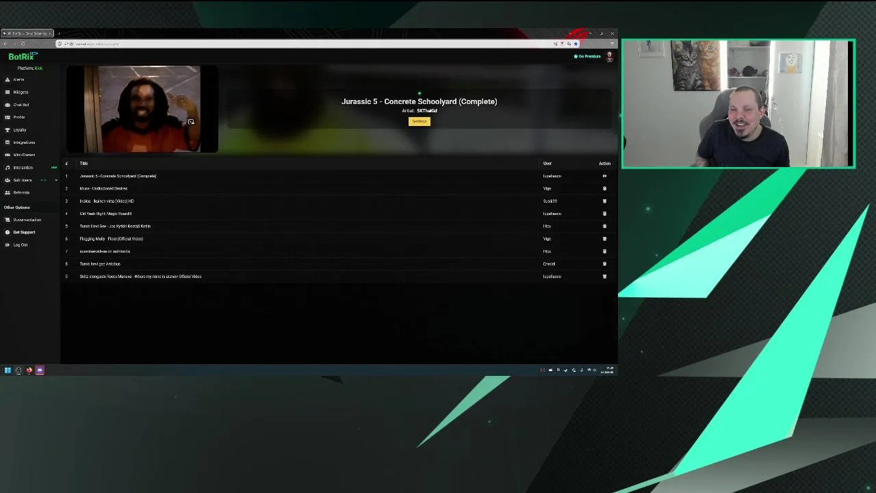Click the picture-in-picture icon on video
The height and width of the screenshot is (493, 876).
(191, 122)
